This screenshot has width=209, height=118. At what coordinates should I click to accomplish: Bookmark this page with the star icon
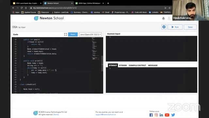pos(169,8)
